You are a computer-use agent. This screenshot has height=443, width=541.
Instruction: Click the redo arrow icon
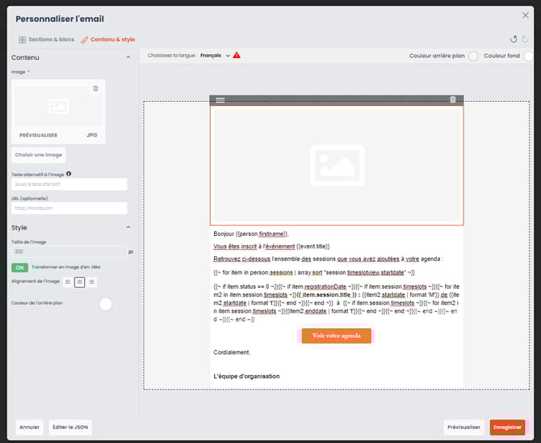tap(526, 39)
